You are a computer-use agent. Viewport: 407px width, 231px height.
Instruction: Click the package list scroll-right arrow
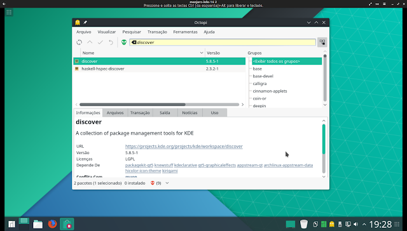click(243, 105)
